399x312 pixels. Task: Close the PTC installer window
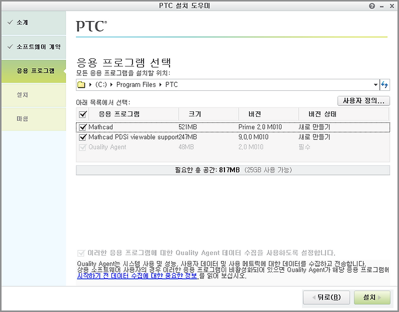(x=392, y=6)
